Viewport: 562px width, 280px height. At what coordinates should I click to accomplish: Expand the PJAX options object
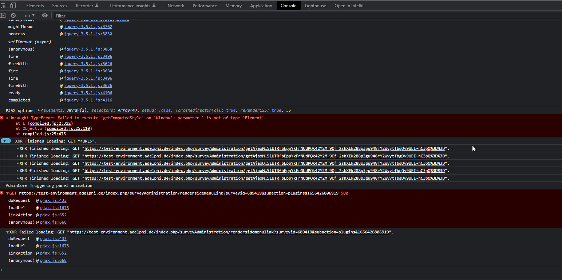(x=39, y=110)
